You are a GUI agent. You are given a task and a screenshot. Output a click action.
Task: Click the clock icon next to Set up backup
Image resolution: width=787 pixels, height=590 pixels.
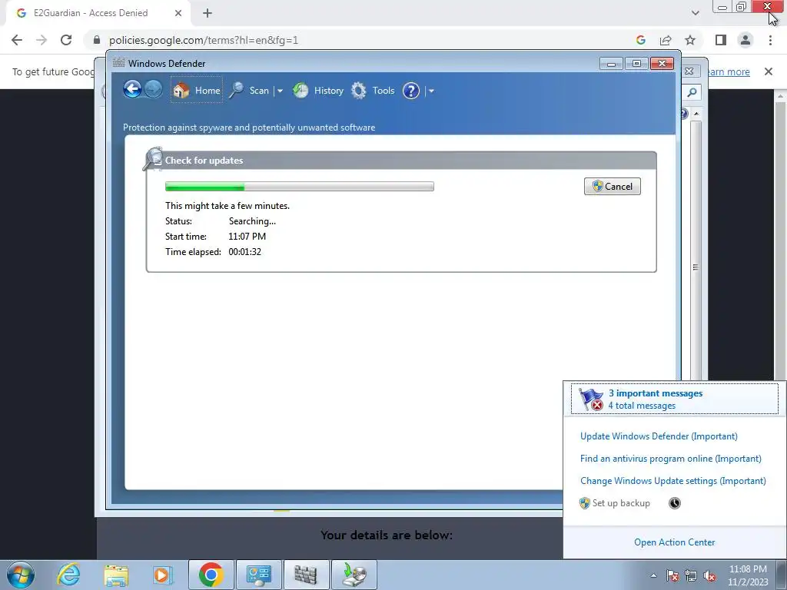pyautogui.click(x=675, y=502)
